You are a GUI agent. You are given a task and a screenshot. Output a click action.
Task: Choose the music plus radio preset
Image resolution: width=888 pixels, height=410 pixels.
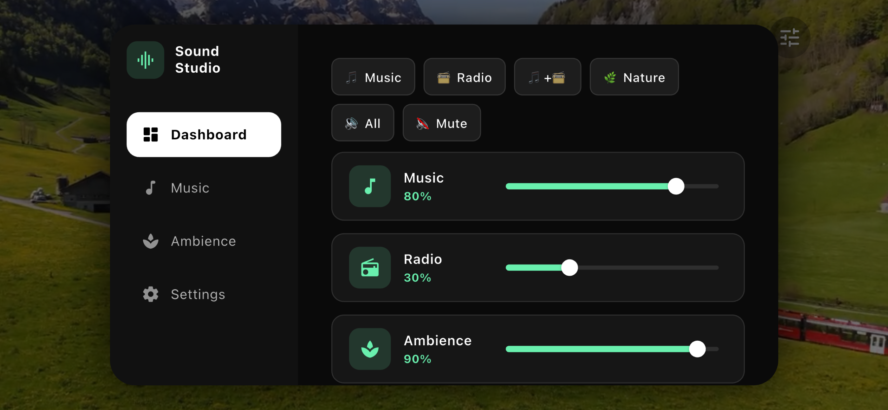pyautogui.click(x=547, y=77)
